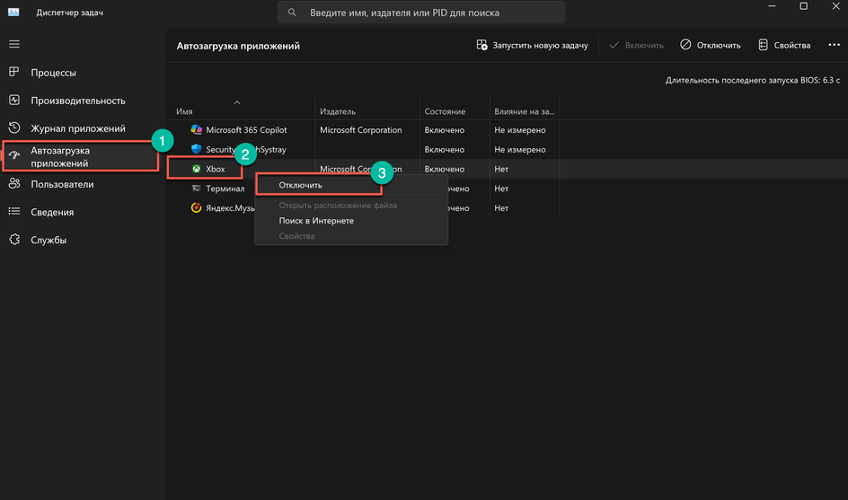
Task: Click the sort arrow above Имя column
Action: click(x=237, y=102)
